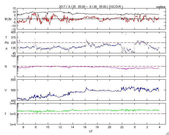Click the '5' tick on the Bt,Bz axis
This screenshot has height=135, width=169.
click(x=15, y=15)
